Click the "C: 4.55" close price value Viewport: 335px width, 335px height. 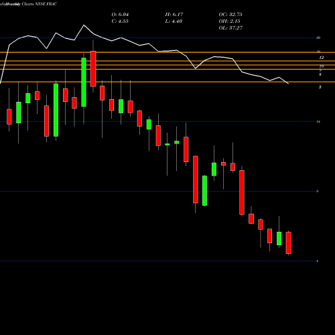pos(120,21)
